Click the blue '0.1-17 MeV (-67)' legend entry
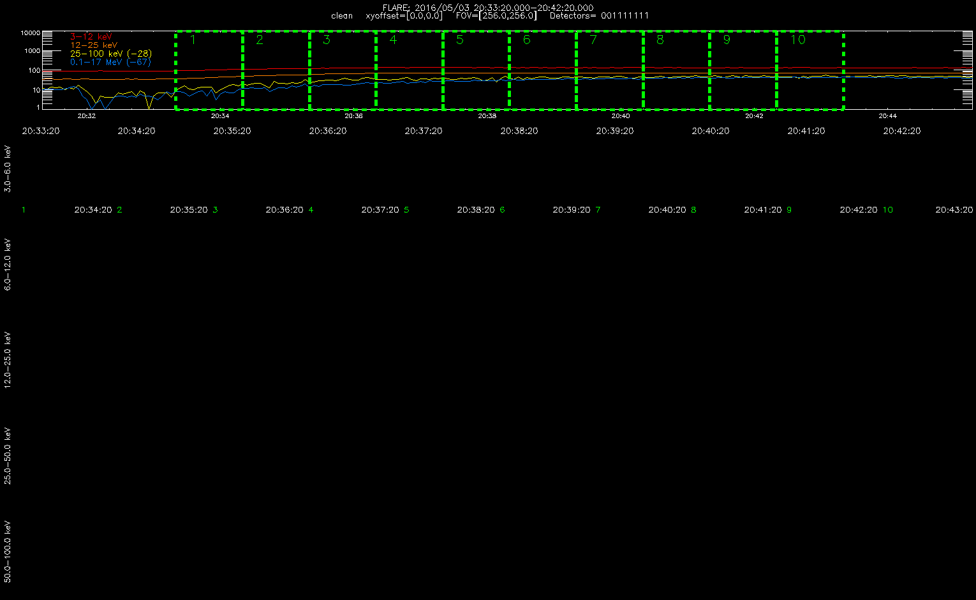The image size is (976, 600). click(110, 62)
